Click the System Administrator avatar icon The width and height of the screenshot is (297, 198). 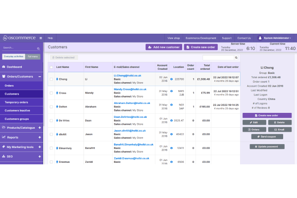tap(260, 38)
